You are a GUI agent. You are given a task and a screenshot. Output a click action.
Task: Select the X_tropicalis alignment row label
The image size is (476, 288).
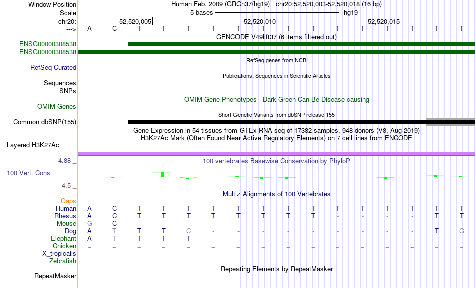pos(59,254)
